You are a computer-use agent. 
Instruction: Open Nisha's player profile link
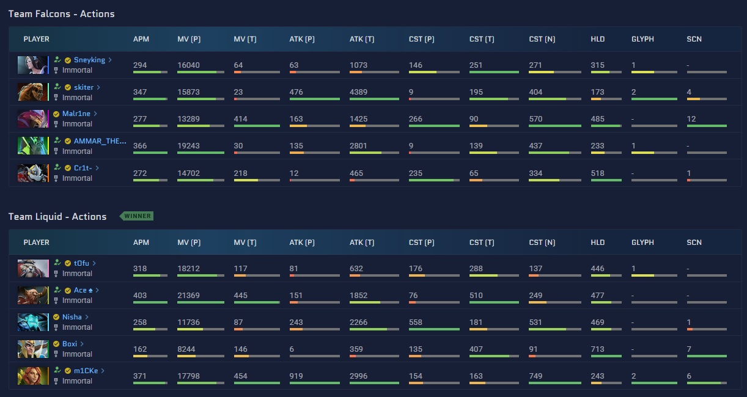(72, 317)
